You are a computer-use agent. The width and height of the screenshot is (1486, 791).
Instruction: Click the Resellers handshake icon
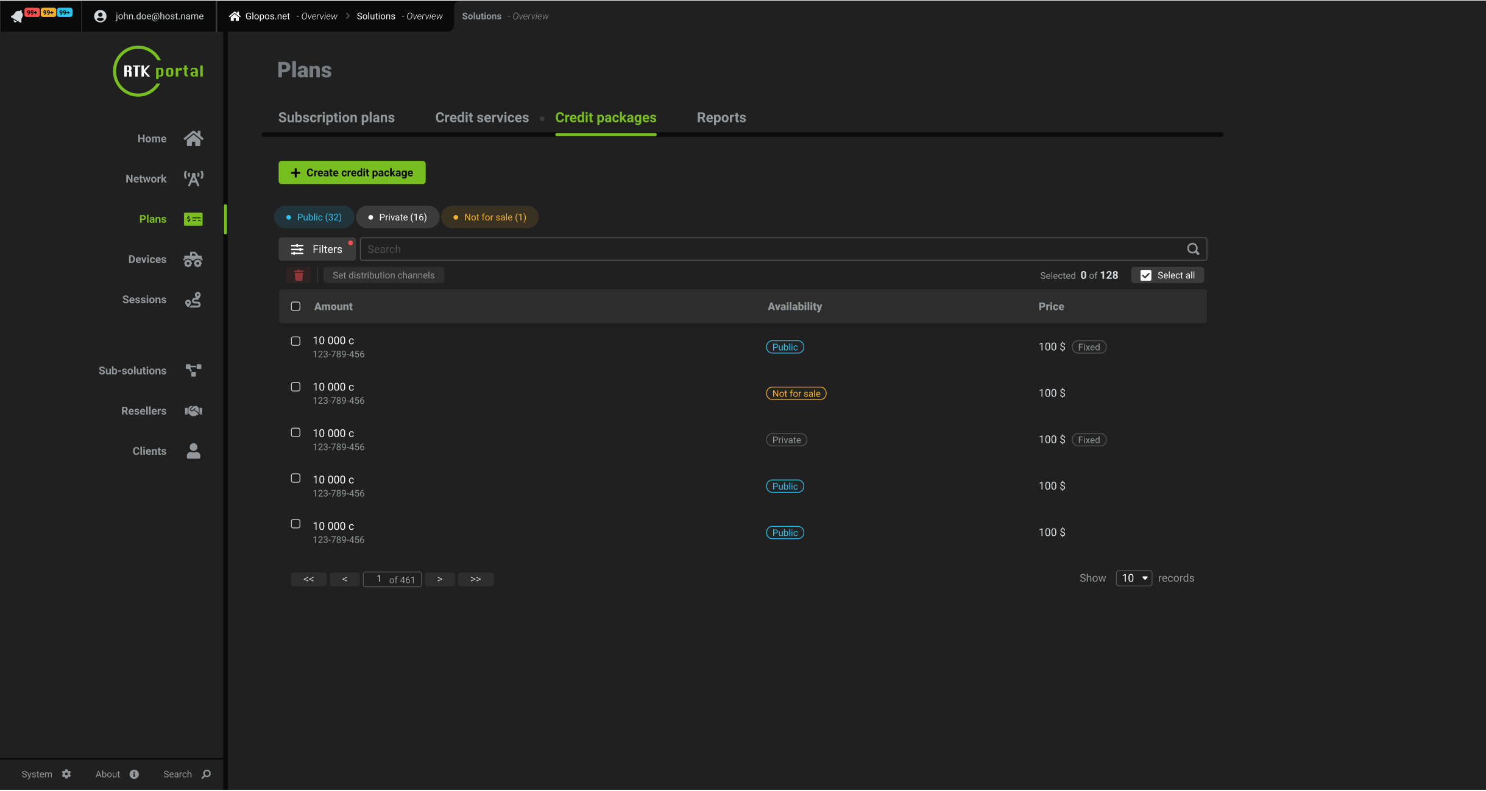tap(193, 411)
